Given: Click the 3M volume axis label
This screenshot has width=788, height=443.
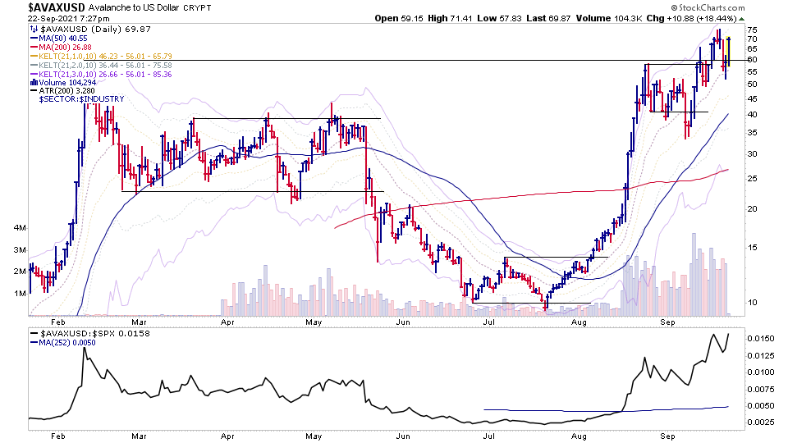Looking at the screenshot, I should click(x=20, y=250).
